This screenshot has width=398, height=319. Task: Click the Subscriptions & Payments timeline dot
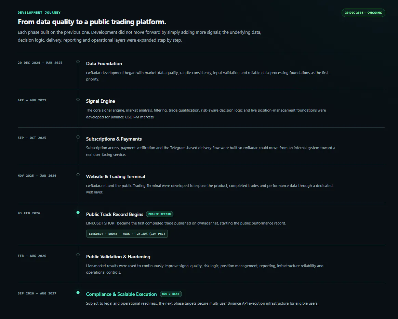click(78, 137)
